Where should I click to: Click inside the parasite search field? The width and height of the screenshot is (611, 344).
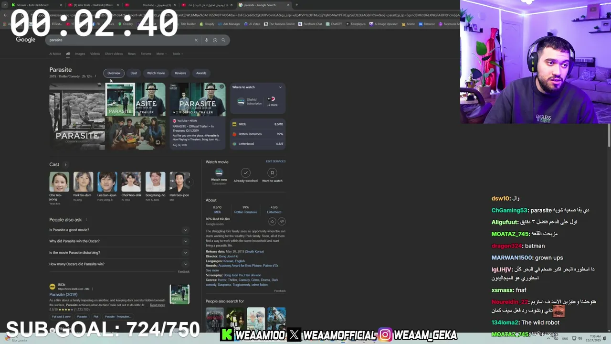(x=119, y=40)
